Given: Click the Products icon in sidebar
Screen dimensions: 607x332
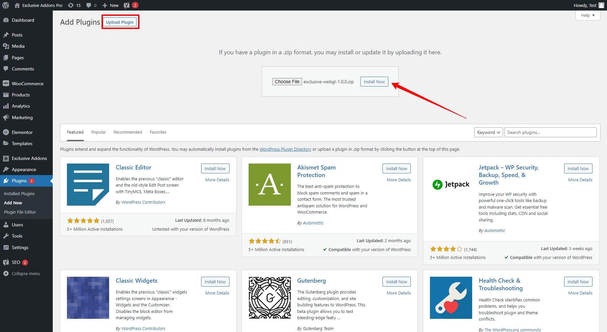Looking at the screenshot, I should point(6,95).
